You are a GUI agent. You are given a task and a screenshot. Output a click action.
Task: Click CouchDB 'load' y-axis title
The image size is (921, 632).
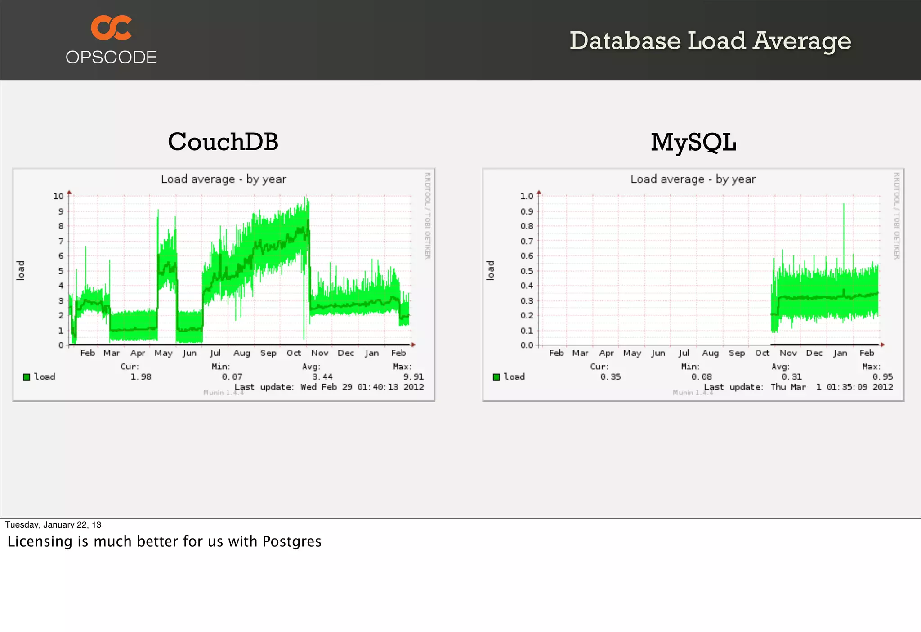[20, 270]
